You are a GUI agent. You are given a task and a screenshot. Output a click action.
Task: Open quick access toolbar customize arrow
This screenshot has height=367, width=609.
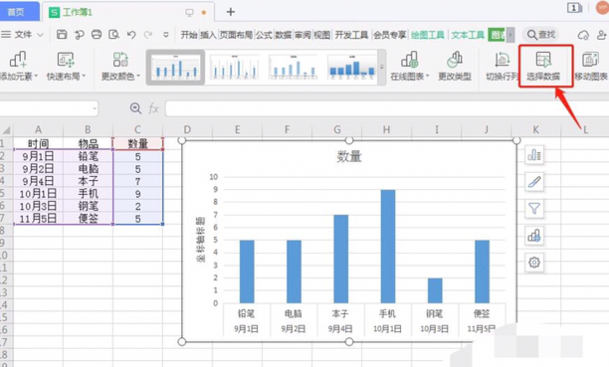[166, 35]
